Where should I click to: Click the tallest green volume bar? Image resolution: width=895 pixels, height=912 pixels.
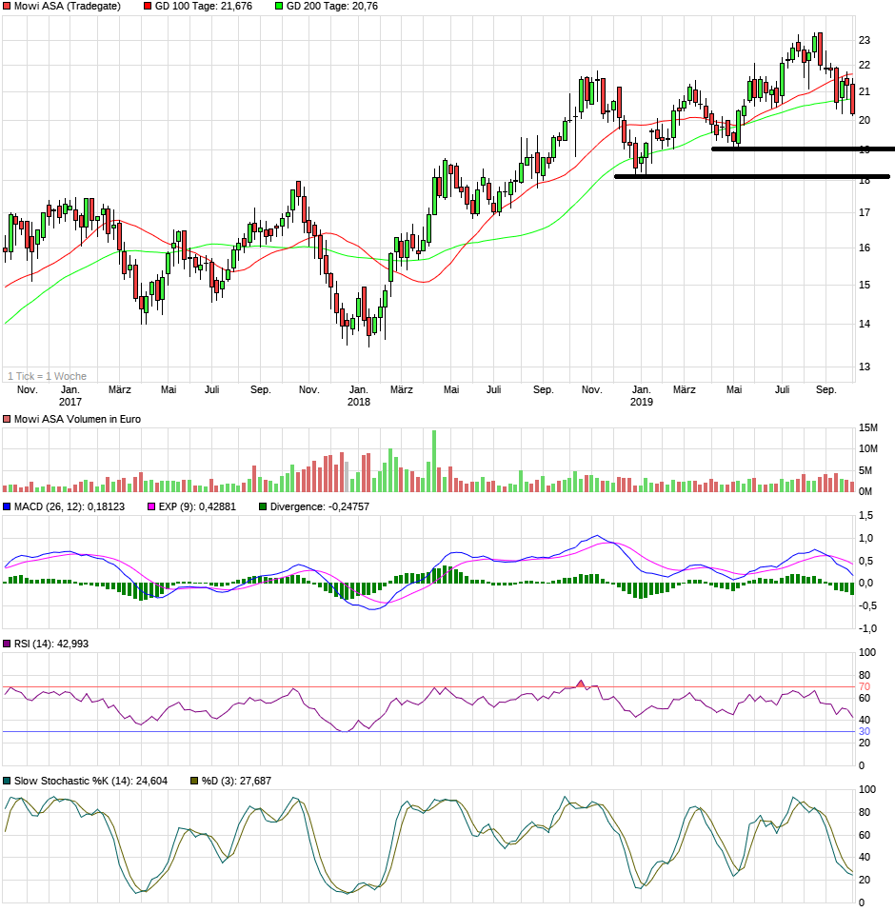point(434,461)
